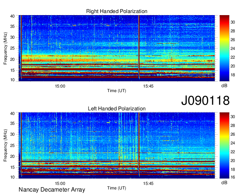Click the left-handed spectrogram plot

[x=117, y=145]
